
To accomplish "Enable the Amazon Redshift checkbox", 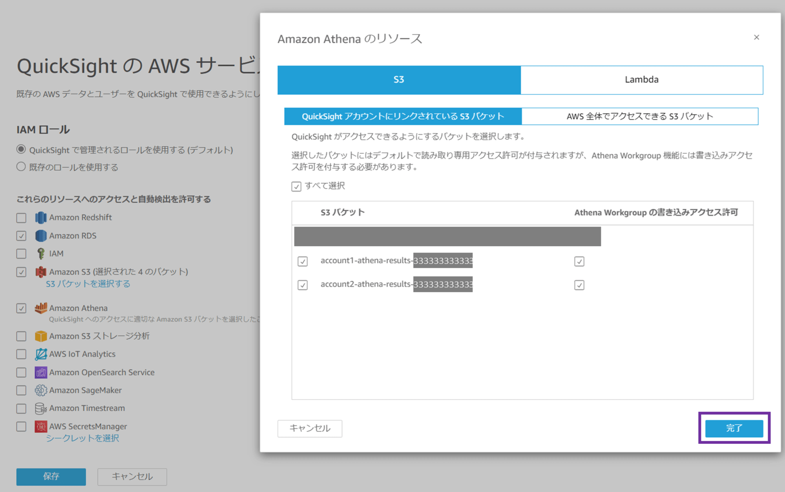I will [21, 218].
